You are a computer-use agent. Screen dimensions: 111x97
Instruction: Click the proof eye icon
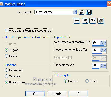pyautogui.click(x=93, y=21)
